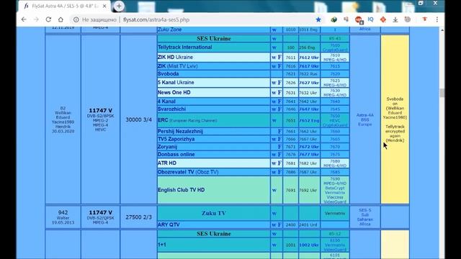Open Astra-4A BSS Europe beam link
461x259 pixels.
[x=365, y=120]
